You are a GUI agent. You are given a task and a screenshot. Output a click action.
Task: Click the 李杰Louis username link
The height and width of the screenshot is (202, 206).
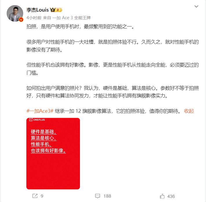pos(38,10)
